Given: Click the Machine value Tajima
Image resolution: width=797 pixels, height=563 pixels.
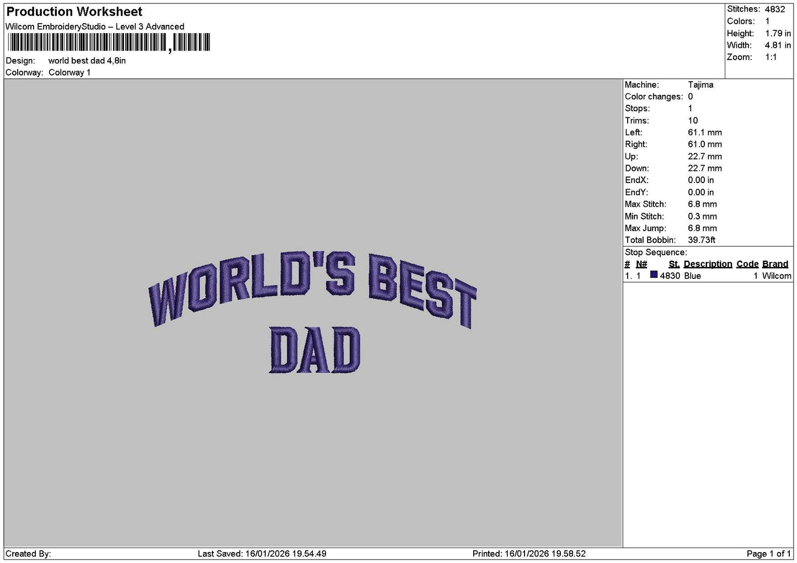Looking at the screenshot, I should tap(700, 85).
